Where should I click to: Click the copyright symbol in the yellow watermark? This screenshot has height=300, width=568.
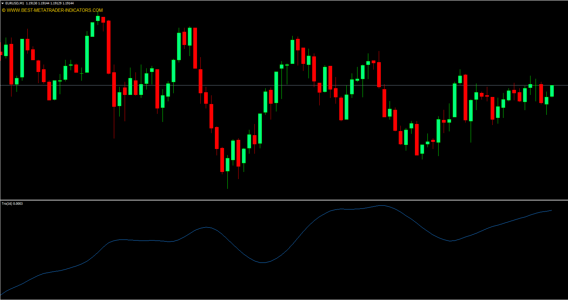4,10
